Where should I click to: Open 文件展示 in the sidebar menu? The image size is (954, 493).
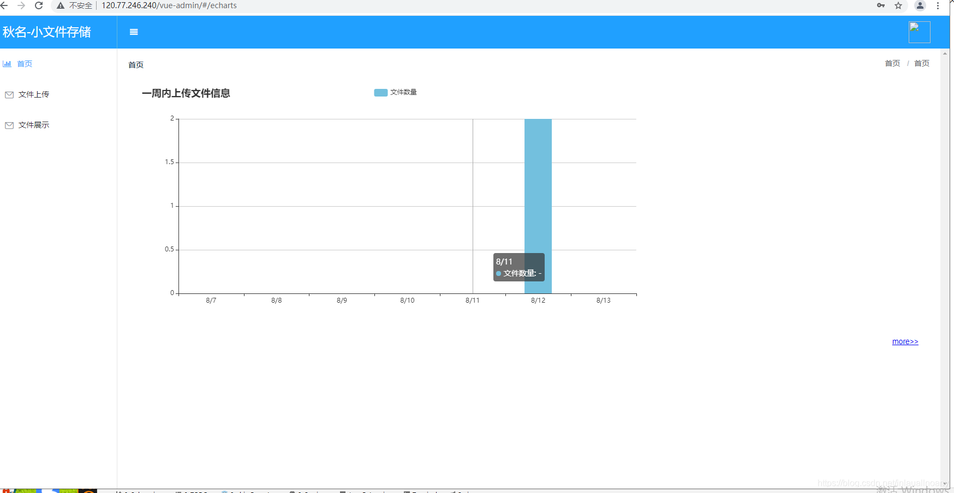(58, 125)
